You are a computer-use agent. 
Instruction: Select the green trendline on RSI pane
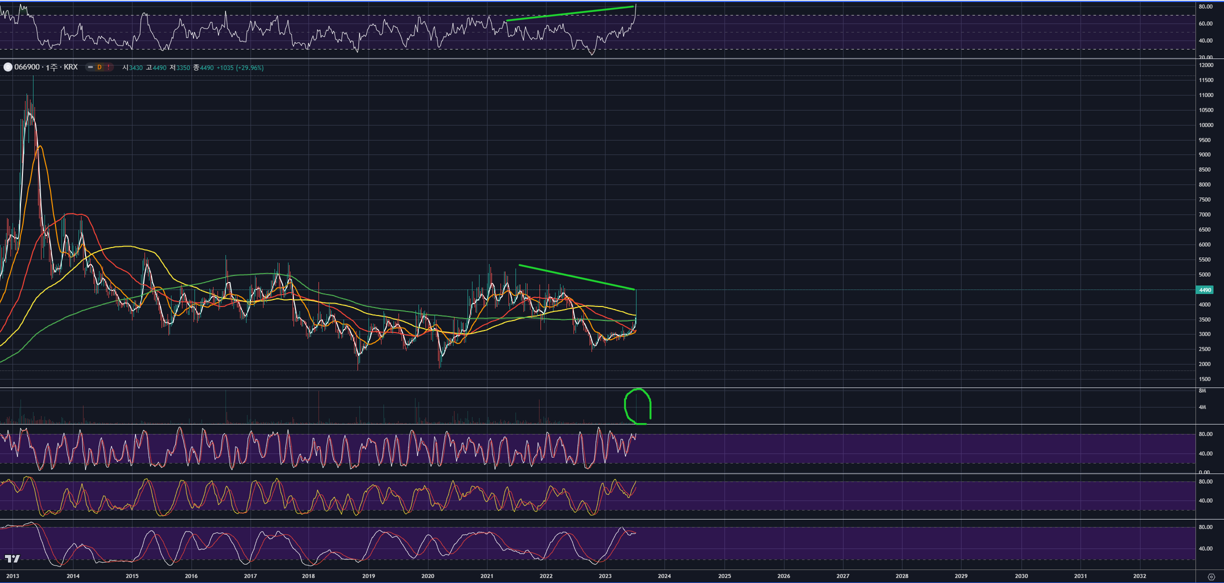[x=570, y=13]
